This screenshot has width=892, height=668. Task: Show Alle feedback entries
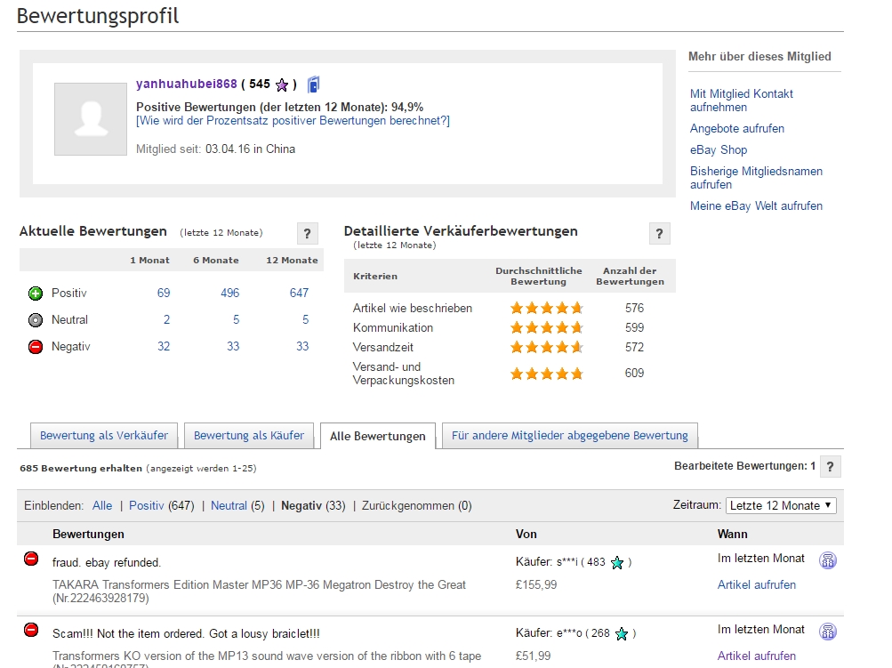point(102,505)
